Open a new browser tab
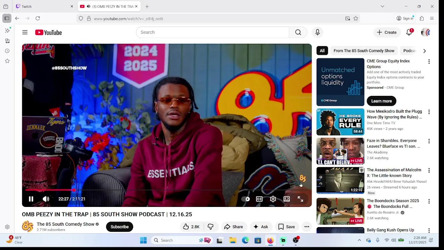The height and width of the screenshot is (250, 444). click(x=147, y=6)
